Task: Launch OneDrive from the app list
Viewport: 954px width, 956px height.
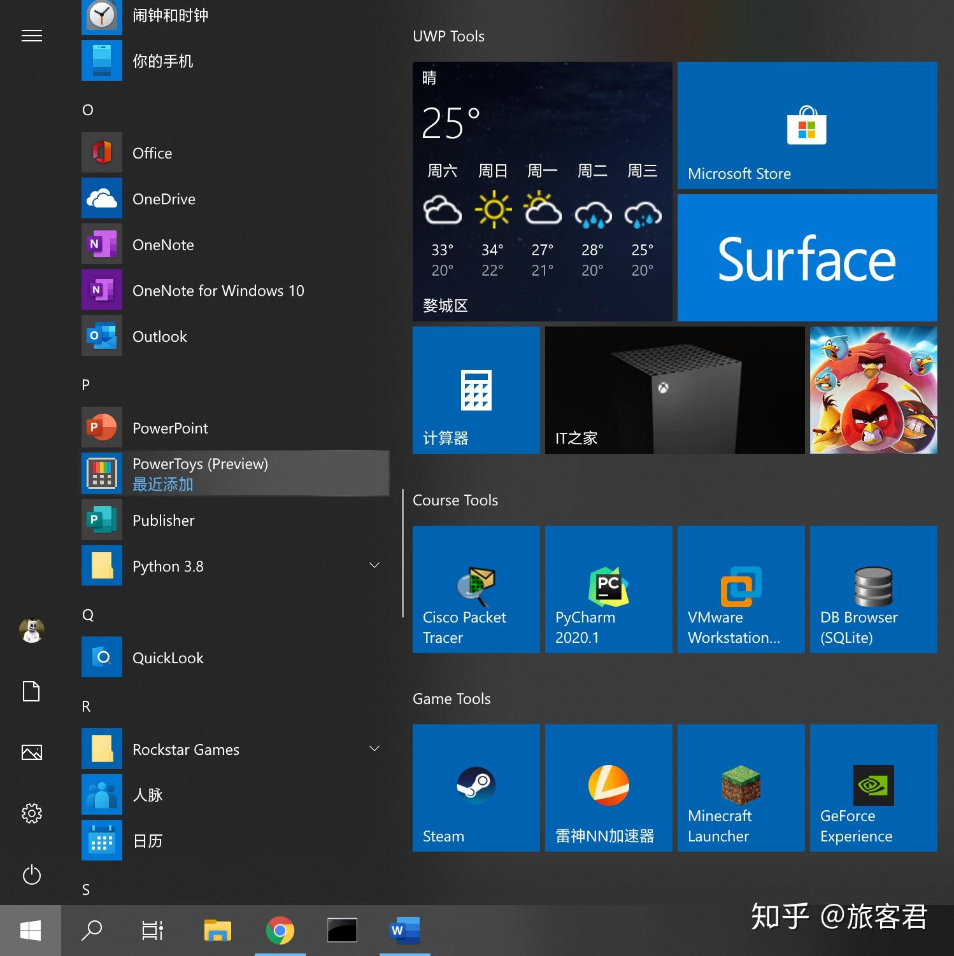Action: click(x=235, y=199)
